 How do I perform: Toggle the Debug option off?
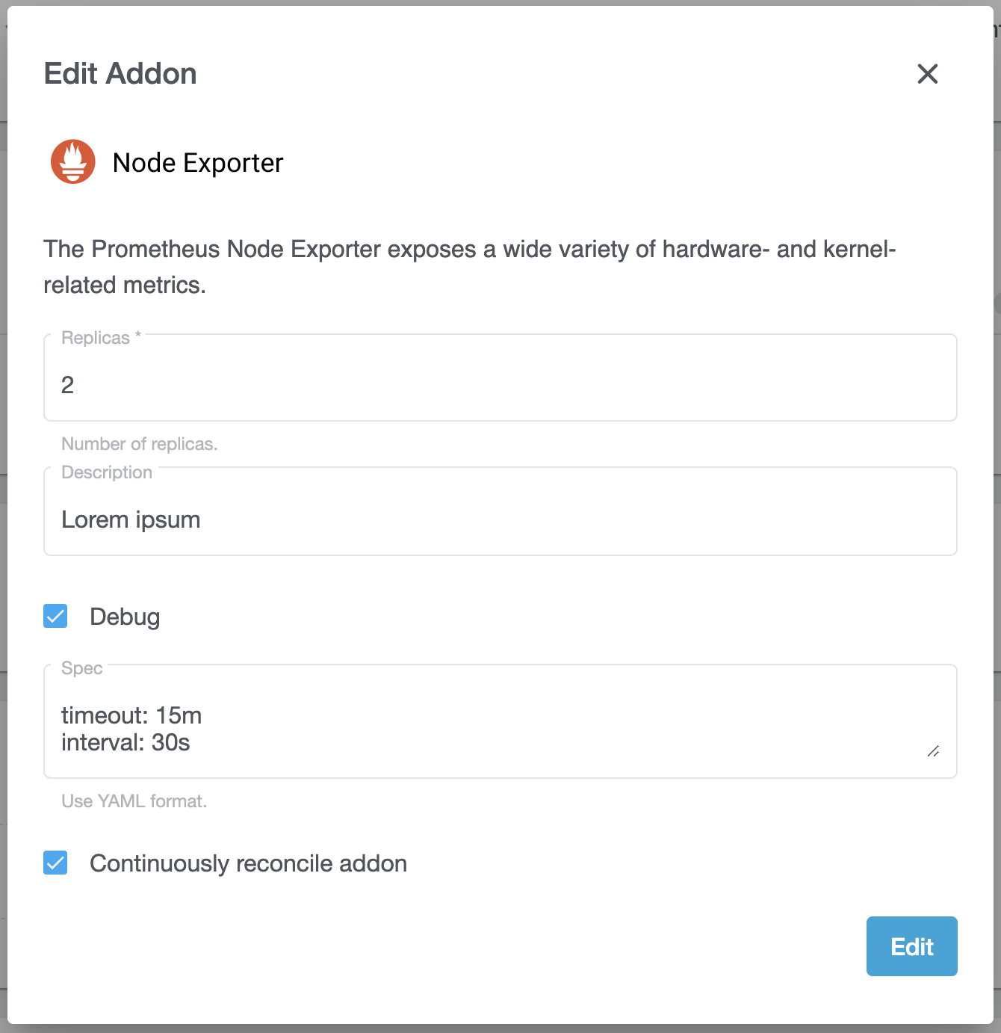tap(55, 616)
